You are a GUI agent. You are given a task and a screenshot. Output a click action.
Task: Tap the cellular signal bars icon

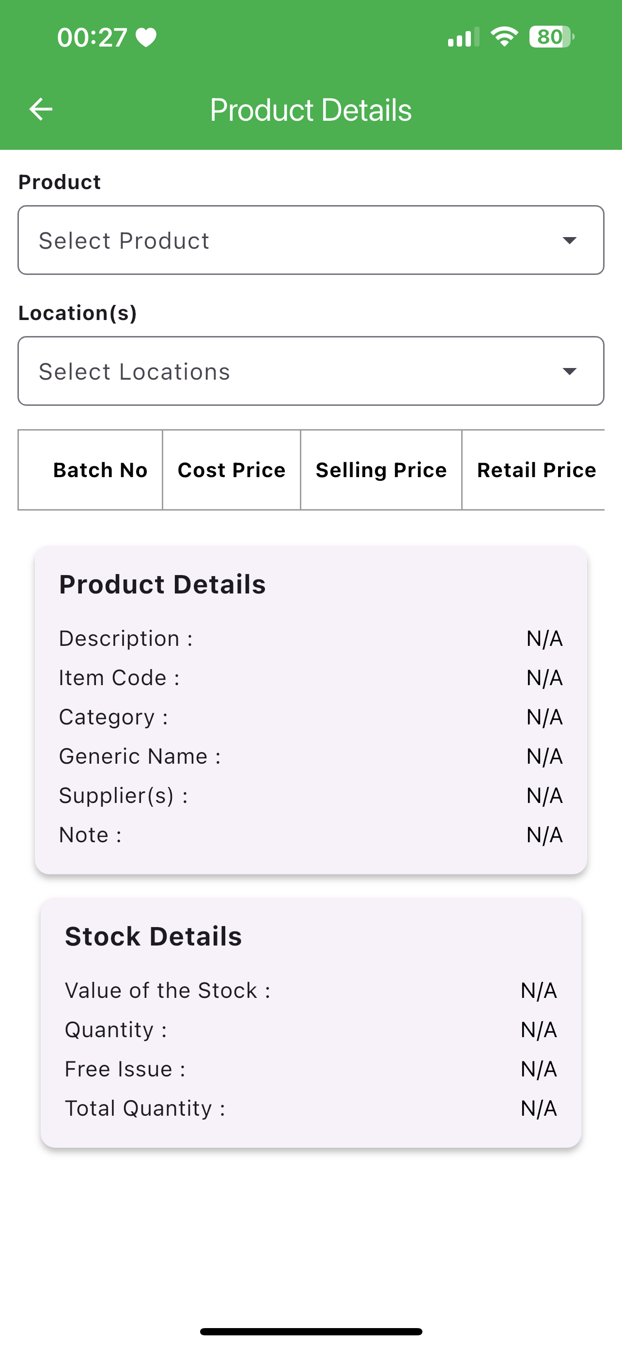(463, 37)
